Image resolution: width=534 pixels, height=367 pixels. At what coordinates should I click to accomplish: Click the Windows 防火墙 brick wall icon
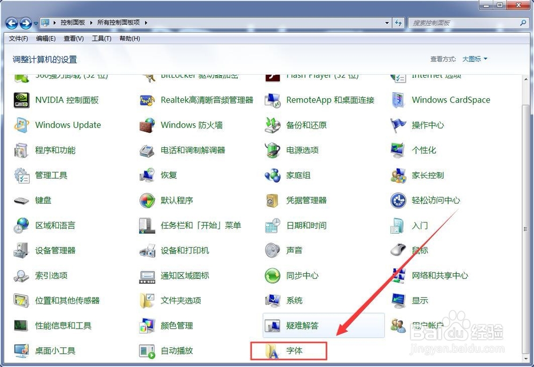click(147, 125)
